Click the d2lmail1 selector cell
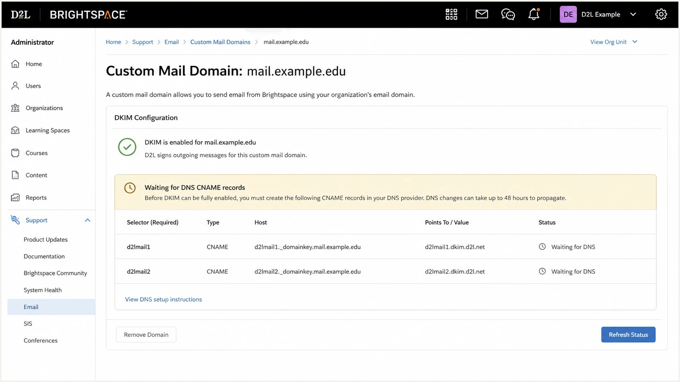The image size is (680, 382). coord(139,247)
